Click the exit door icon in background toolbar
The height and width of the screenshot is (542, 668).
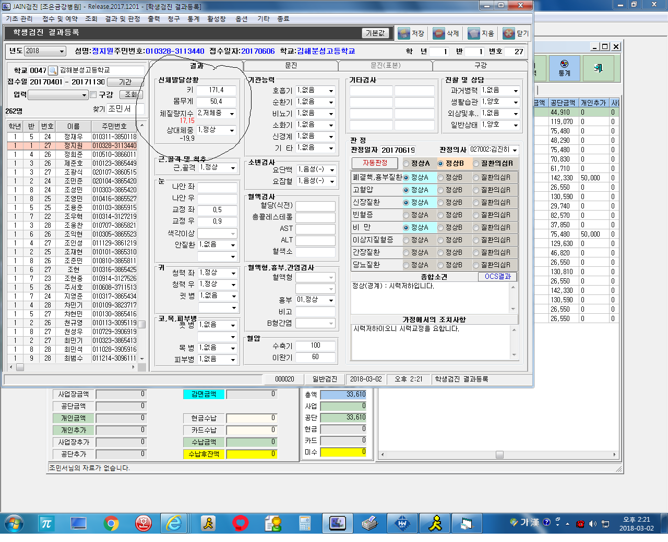[x=598, y=68]
